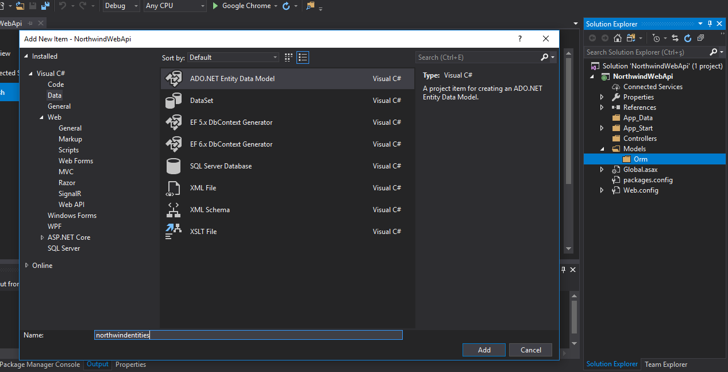Click the Collapse All icon in Solution Explorer
728x372 pixels.
click(700, 38)
